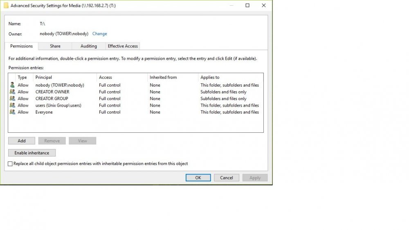Click Allow in the nobody (TOWER\nobody) row
The image size is (409, 230).
click(x=23, y=85)
